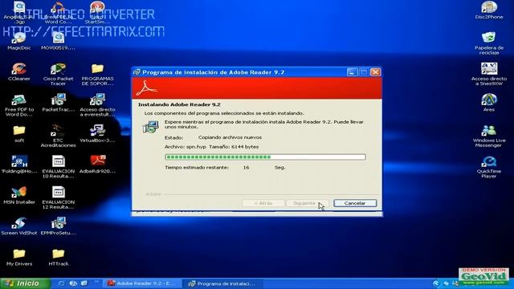Open Windows Live Messenger icon
This screenshot has width=514, height=289.
tap(489, 136)
